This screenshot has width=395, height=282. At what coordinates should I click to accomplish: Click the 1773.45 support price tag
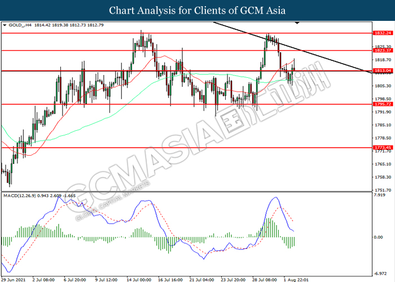(x=382, y=147)
